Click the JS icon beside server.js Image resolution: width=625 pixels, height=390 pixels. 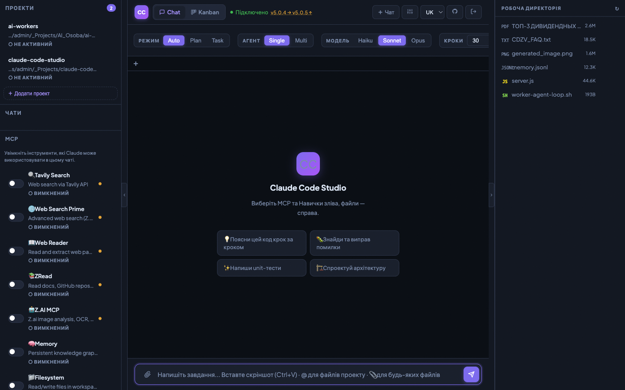(x=505, y=81)
